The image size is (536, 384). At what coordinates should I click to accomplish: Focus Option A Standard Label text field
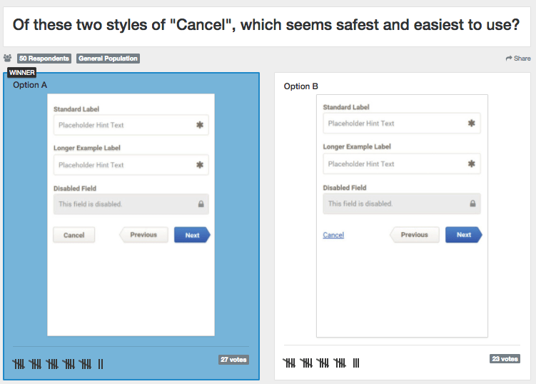131,125
